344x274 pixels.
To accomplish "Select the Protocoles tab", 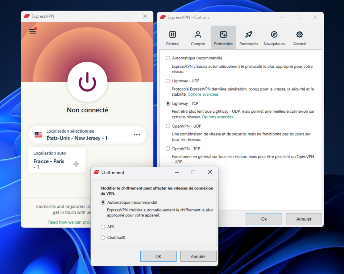I will tap(223, 38).
